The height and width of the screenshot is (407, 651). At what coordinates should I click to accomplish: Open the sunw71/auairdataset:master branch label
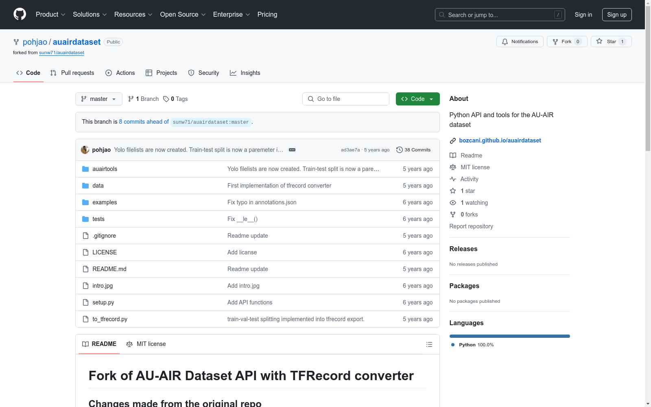pos(211,122)
